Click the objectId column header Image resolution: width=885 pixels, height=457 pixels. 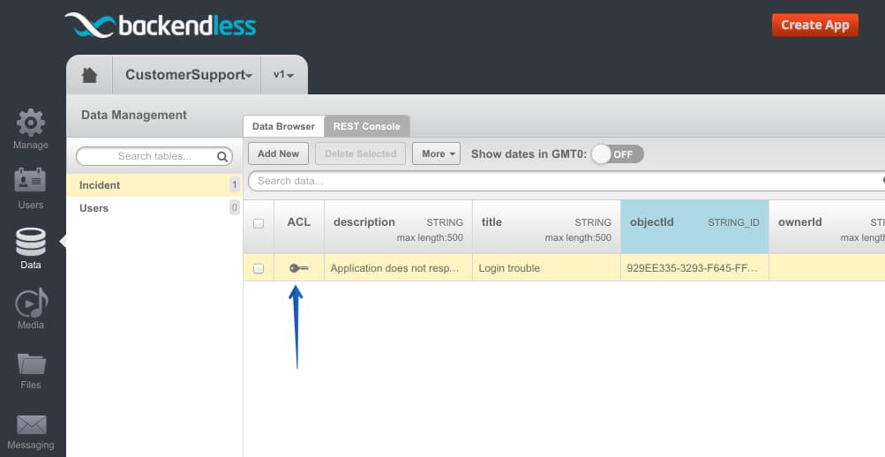point(694,227)
